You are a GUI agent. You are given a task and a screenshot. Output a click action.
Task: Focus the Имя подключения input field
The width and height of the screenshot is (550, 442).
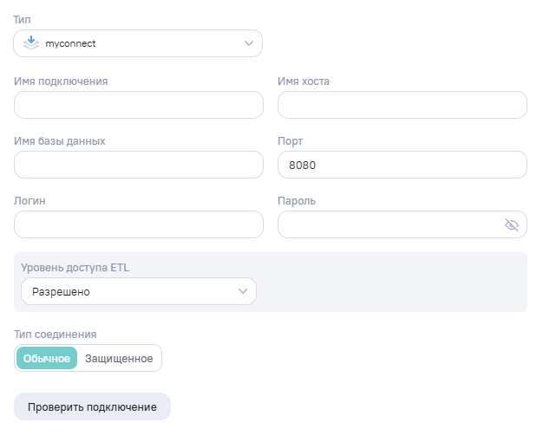[139, 105]
